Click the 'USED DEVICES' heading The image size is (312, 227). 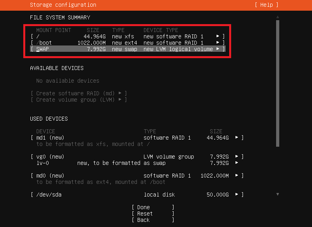pyautogui.click(x=49, y=119)
